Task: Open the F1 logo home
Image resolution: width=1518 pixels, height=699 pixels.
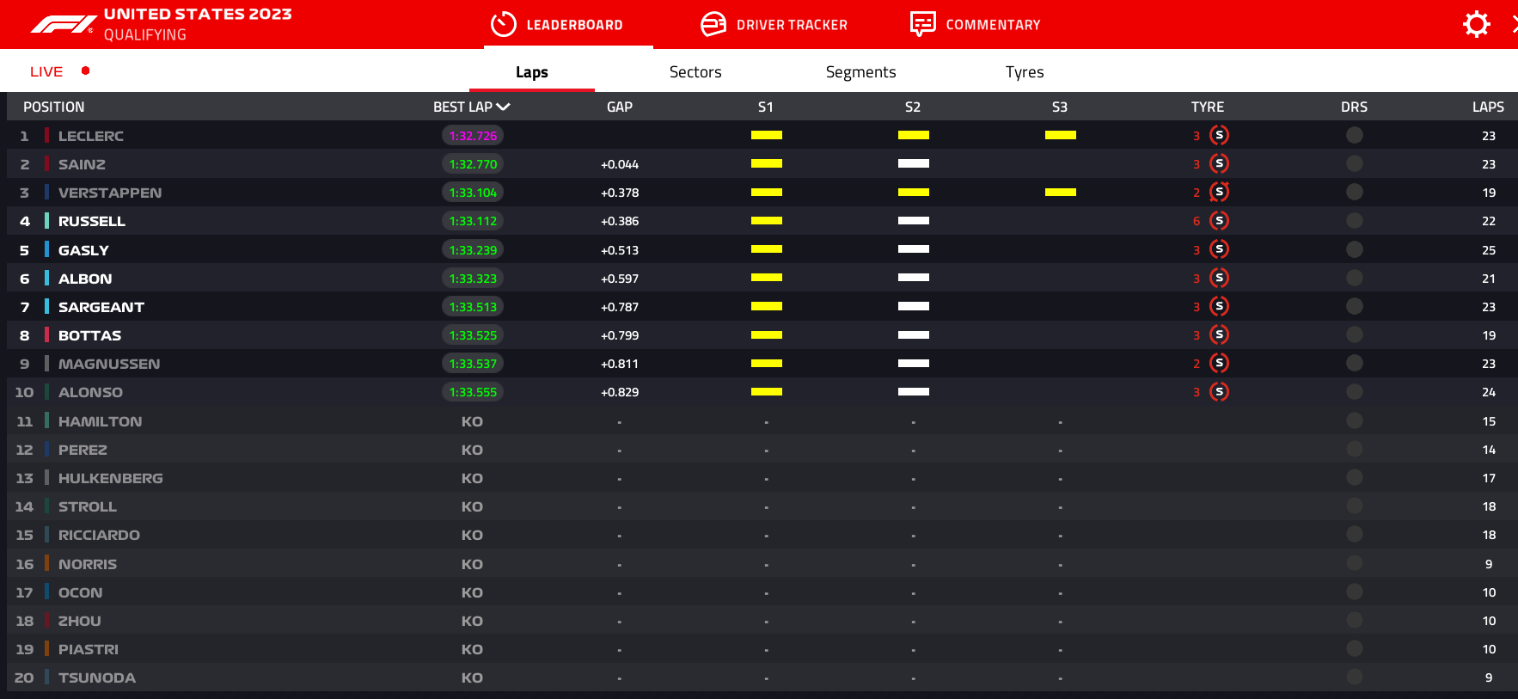Action: coord(62,24)
